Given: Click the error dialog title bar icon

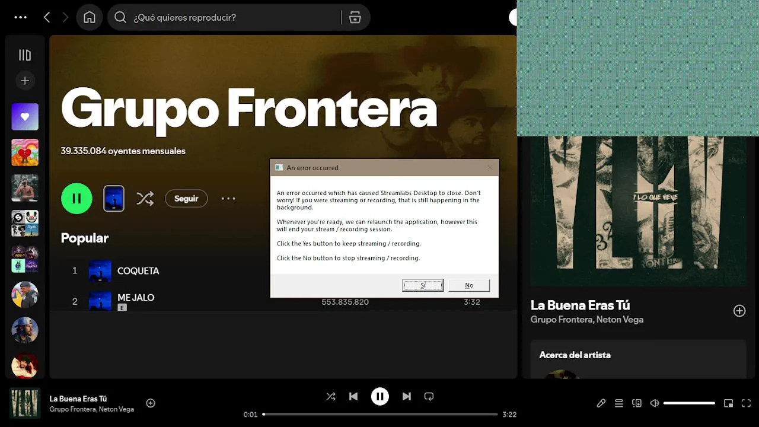Looking at the screenshot, I should pyautogui.click(x=279, y=168).
